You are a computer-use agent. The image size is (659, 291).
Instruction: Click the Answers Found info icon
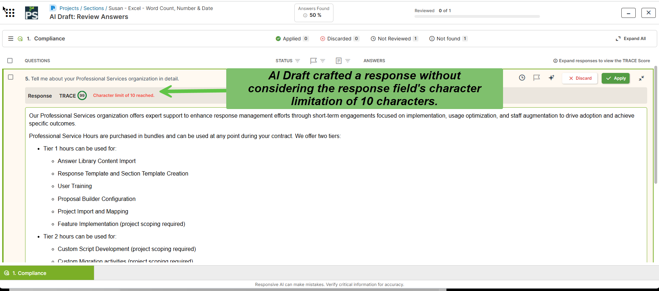pyautogui.click(x=305, y=15)
